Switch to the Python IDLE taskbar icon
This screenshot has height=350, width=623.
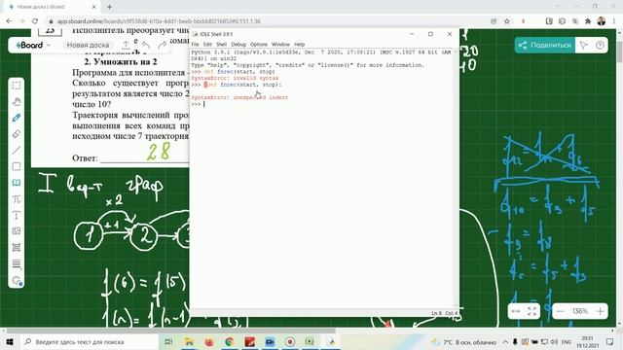(331, 341)
